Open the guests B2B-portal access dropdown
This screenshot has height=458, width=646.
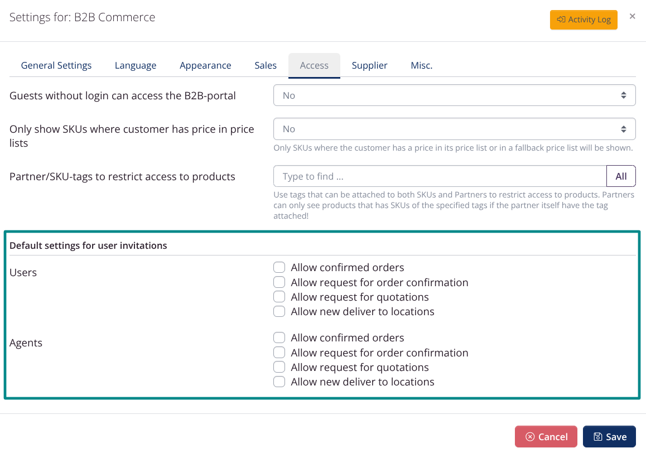point(454,95)
